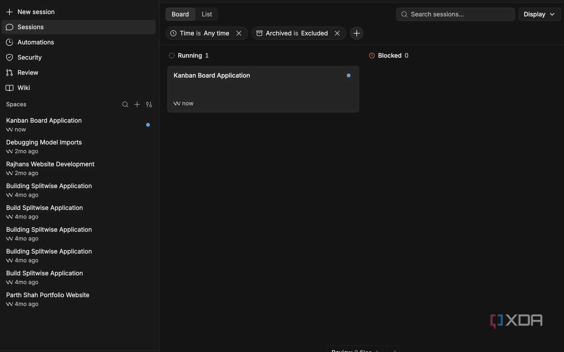Remove the Archived is Excluded filter
Image resolution: width=564 pixels, height=352 pixels.
(337, 33)
